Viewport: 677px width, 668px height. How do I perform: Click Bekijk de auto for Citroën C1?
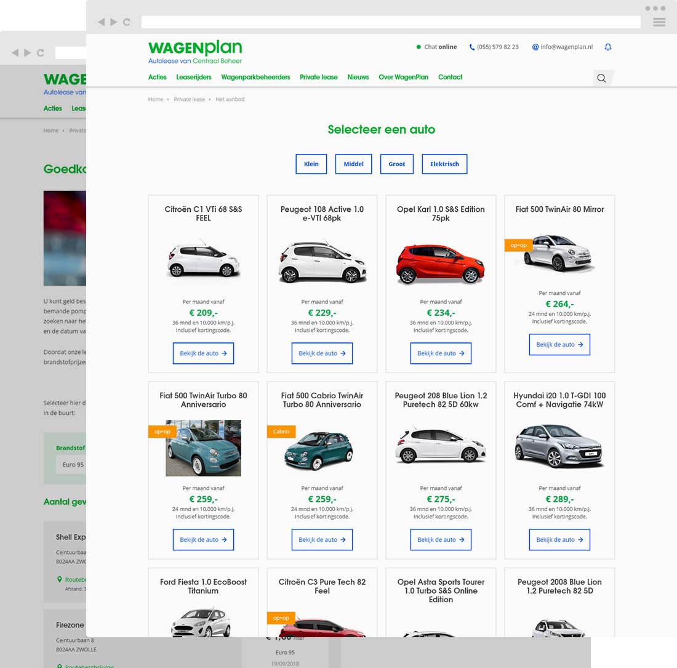pos(203,353)
